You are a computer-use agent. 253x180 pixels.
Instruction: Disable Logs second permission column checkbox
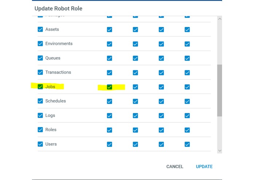135,116
